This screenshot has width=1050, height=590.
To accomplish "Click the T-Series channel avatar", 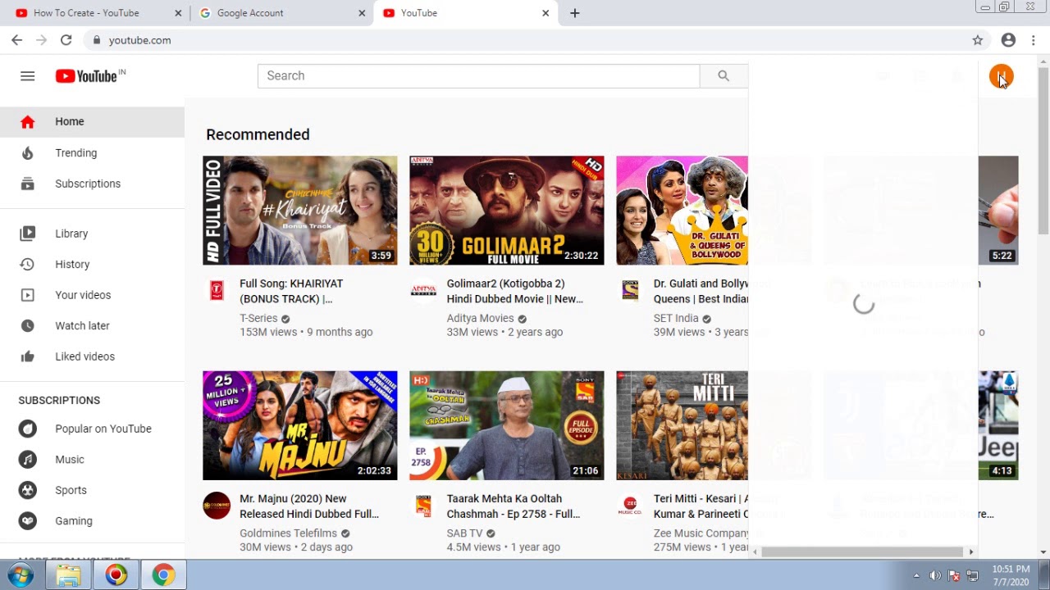I will (217, 291).
